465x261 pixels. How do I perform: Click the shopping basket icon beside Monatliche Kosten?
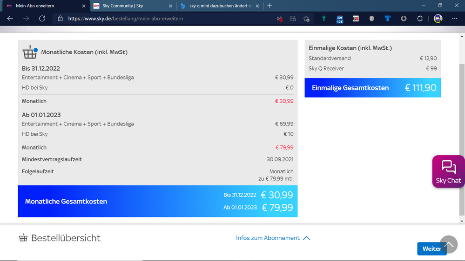click(x=30, y=52)
